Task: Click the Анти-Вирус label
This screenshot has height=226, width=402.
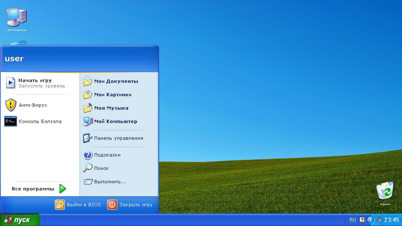Action: (x=33, y=105)
